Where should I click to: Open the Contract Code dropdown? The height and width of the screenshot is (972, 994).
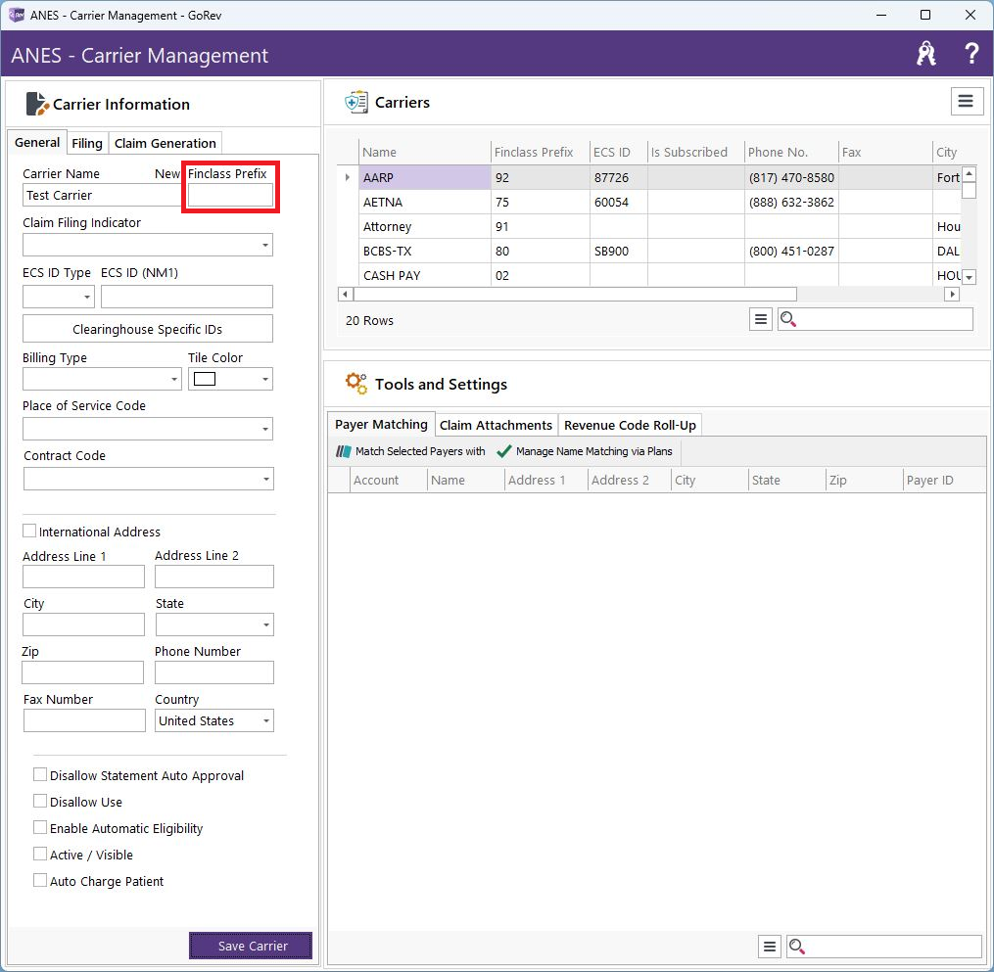(266, 479)
